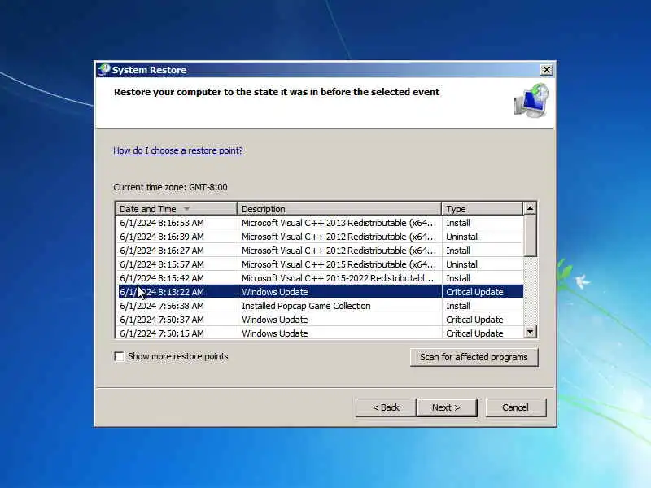Select the 8:16:27 AM Visual C++ 2012 Install row
Viewport: 651px width, 488px height.
pyautogui.click(x=319, y=251)
